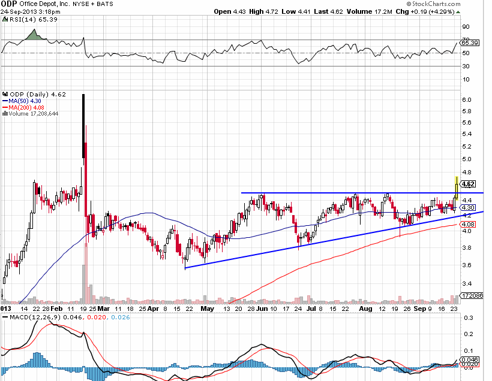Click the 'MA(200) 4.08' legend entry
The height and width of the screenshot is (381, 492).
pyautogui.click(x=23, y=107)
